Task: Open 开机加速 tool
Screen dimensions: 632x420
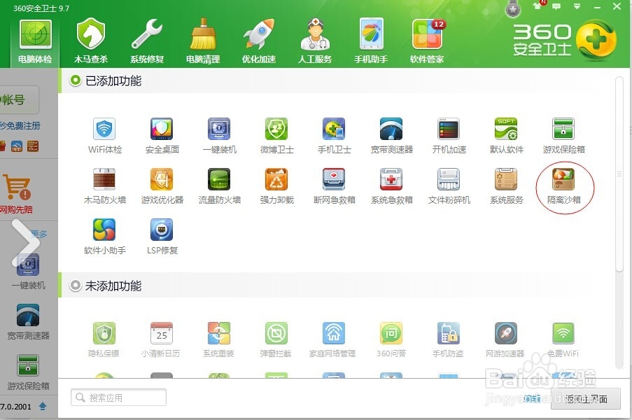Action: click(x=449, y=135)
